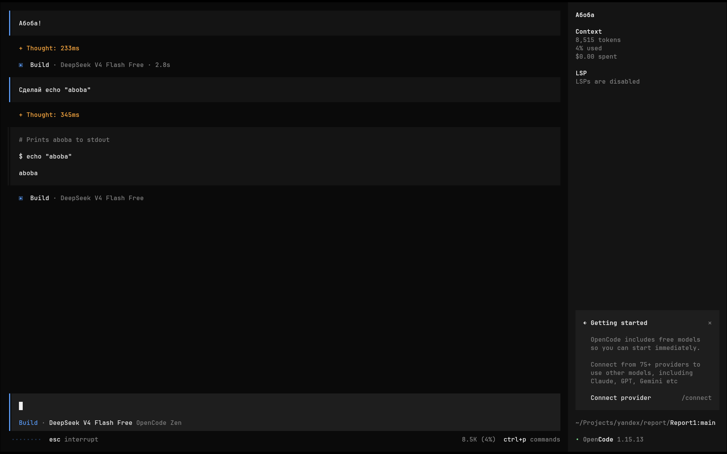Click the green status dot before OpenCode version
This screenshot has height=454, width=727.
[577, 440]
